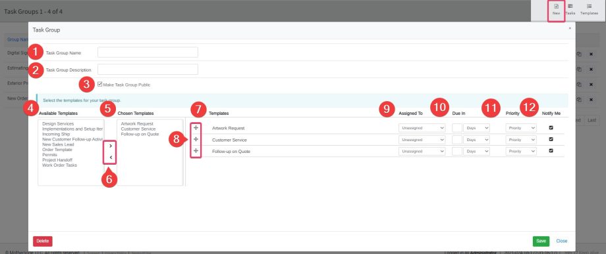606x254 pixels.
Task: Click the Task Group Description input field
Action: click(148, 70)
